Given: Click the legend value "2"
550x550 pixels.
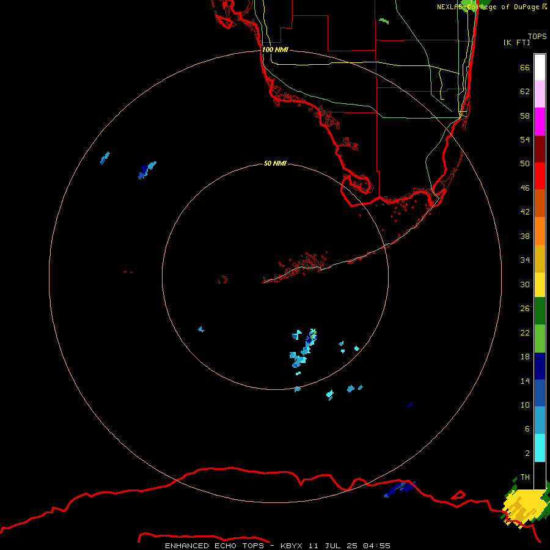Looking at the screenshot, I should pyautogui.click(x=527, y=453).
